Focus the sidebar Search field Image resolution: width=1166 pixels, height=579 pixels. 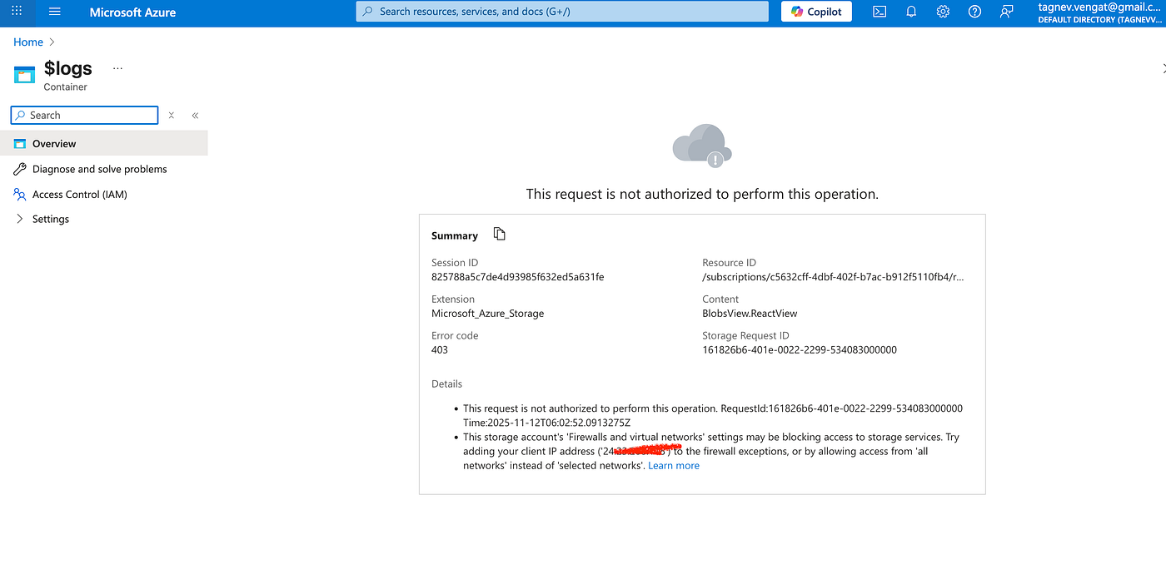click(x=84, y=115)
